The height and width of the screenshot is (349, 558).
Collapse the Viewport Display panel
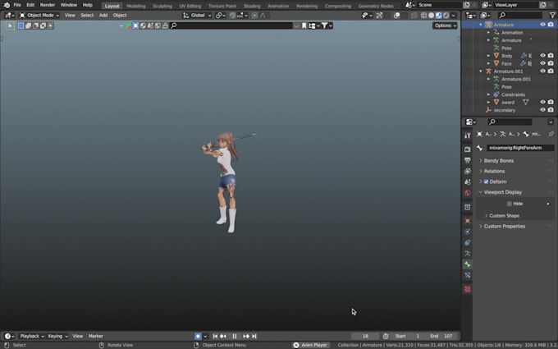tap(502, 192)
